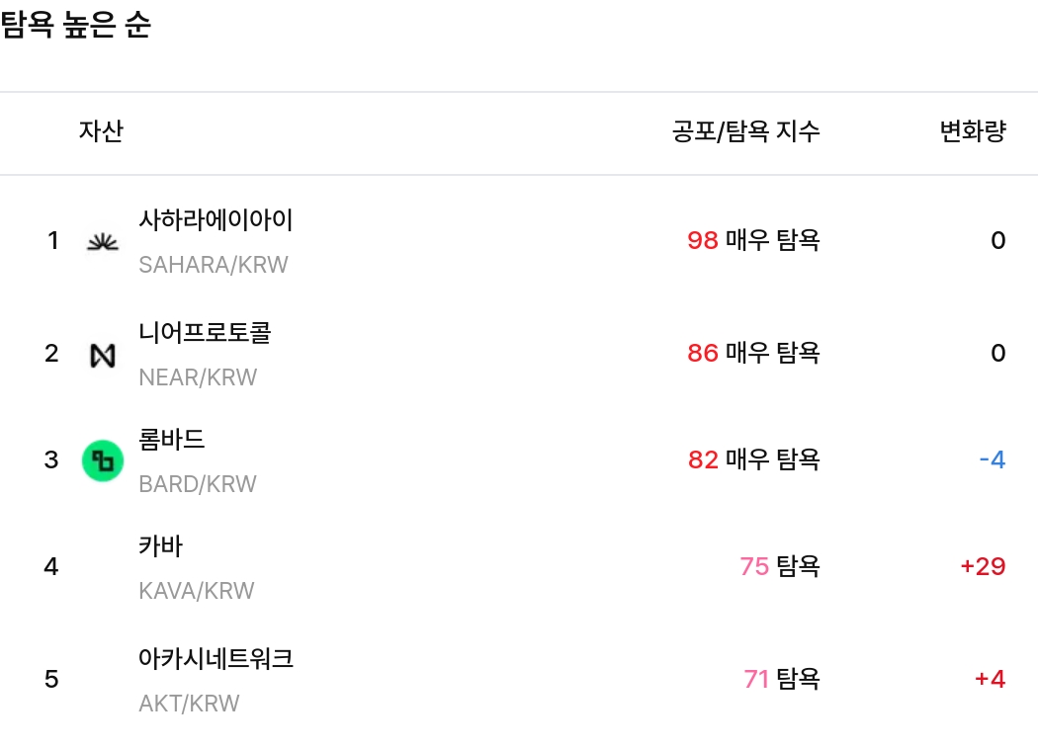Open the 아카시네트워크 asset name
The image size is (1038, 749).
coord(216,658)
